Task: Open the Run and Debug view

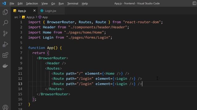Action: [5, 44]
